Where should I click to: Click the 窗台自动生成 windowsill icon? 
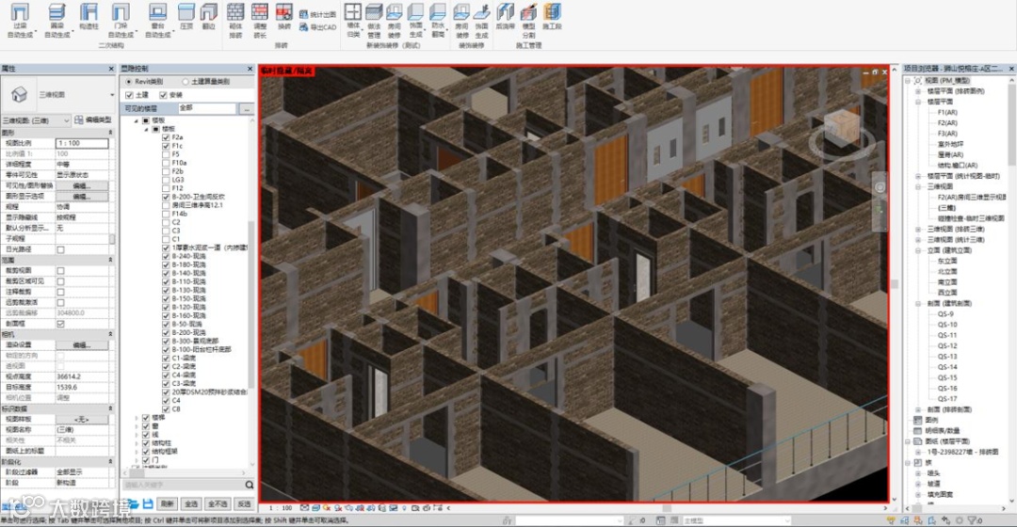[x=157, y=13]
